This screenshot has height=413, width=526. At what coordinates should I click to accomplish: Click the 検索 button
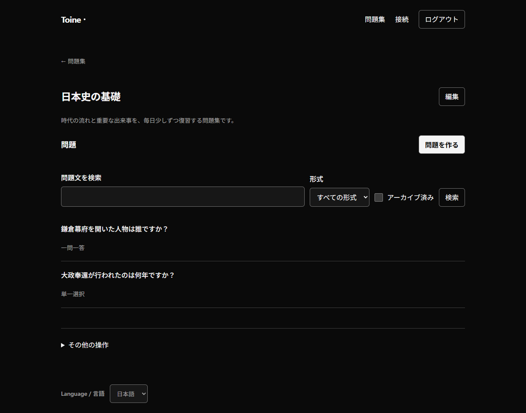coord(452,197)
